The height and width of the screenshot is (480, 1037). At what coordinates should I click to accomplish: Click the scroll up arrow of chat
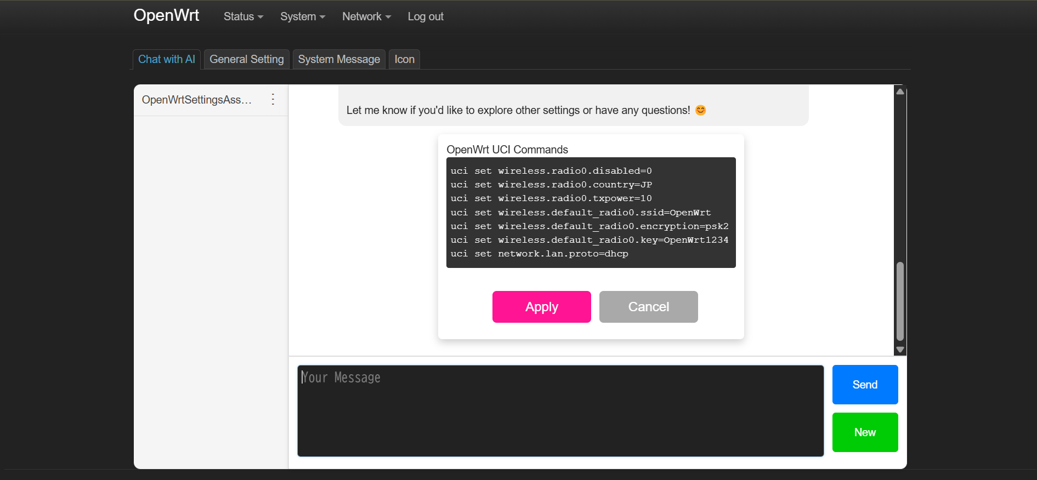(900, 92)
